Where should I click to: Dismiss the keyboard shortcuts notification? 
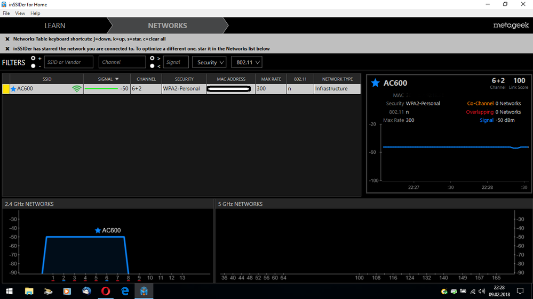pyautogui.click(x=7, y=39)
